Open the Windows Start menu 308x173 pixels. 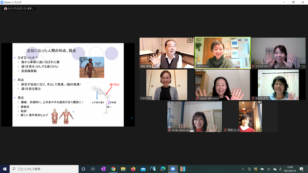(x=5, y=169)
